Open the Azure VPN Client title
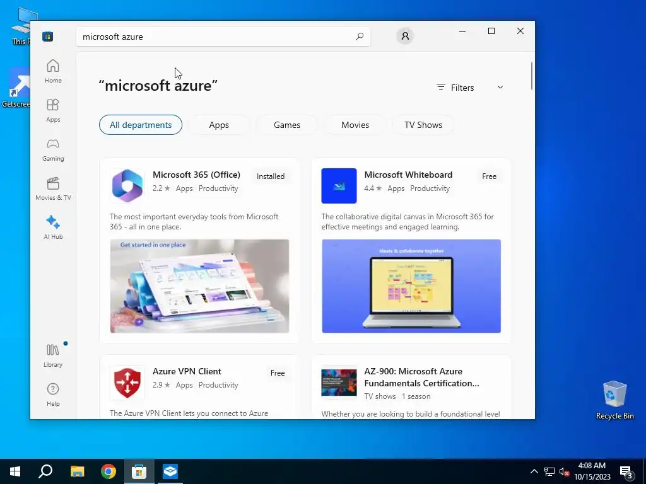The height and width of the screenshot is (484, 646). [x=187, y=371]
